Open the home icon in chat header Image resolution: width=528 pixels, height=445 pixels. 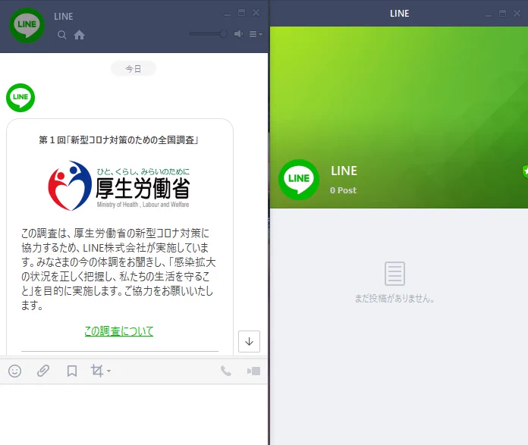click(x=79, y=35)
